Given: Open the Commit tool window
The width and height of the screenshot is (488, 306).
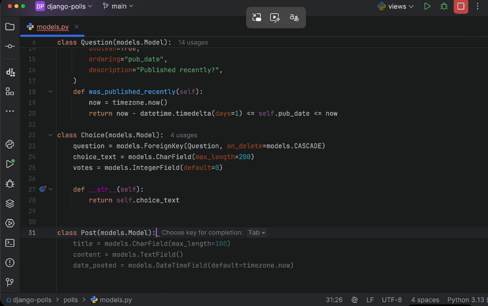Looking at the screenshot, I should [10, 46].
